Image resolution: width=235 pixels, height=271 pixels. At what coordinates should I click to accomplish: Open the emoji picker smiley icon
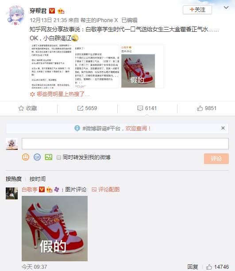pos(26,157)
